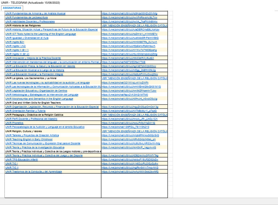278x205 pixels.
Task: Open Telegram URL for TIC I row
Action: click(130, 163)
